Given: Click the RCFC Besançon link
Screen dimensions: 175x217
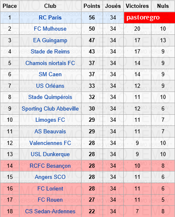Looking at the screenshot, I should pos(50,166).
